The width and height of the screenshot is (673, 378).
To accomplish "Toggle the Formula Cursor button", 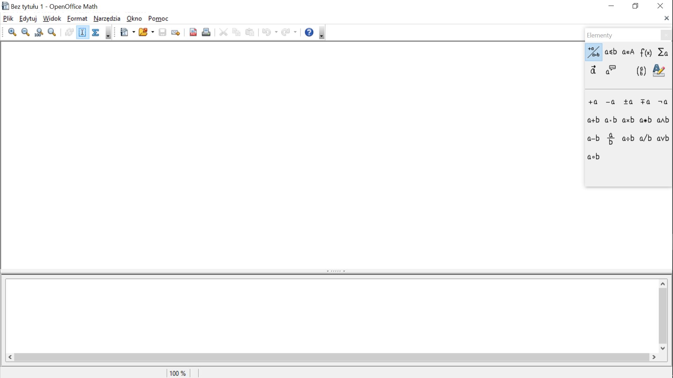I will [82, 32].
